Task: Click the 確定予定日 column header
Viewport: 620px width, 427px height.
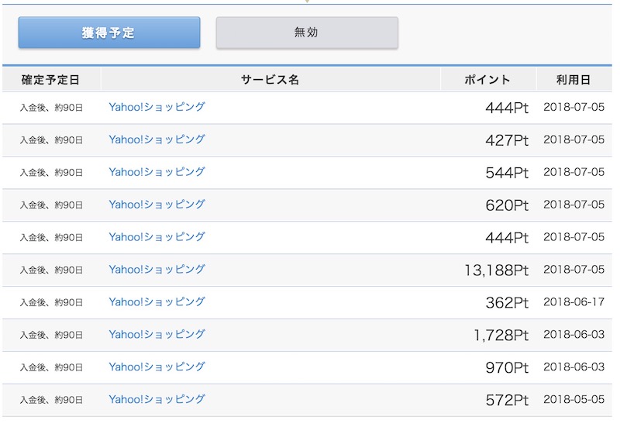Action: (x=50, y=80)
